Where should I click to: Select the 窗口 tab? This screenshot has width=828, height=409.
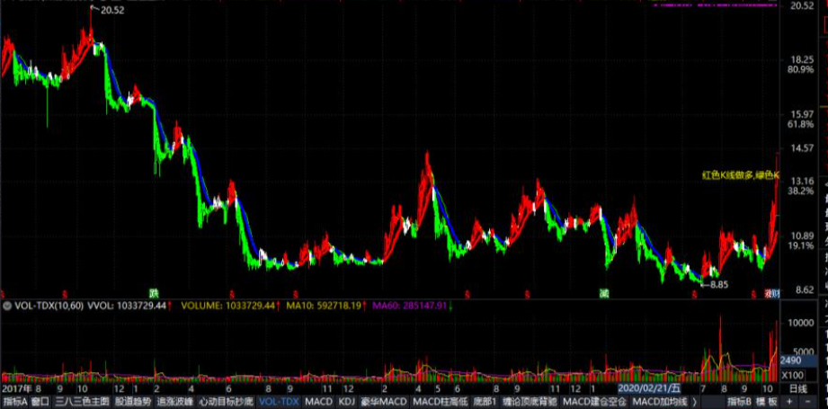[40, 402]
